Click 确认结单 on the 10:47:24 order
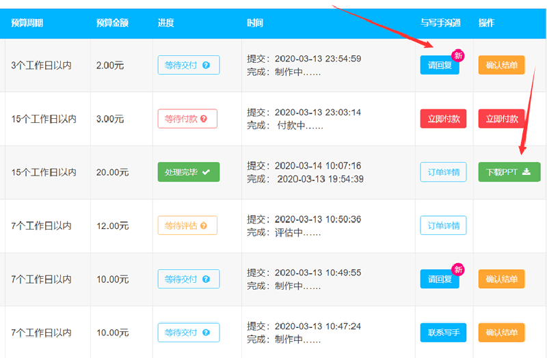547x358 pixels. 501,333
